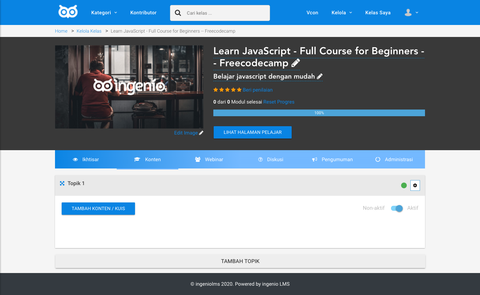Image resolution: width=480 pixels, height=295 pixels.
Task: Click the third rating star
Action: click(x=227, y=90)
